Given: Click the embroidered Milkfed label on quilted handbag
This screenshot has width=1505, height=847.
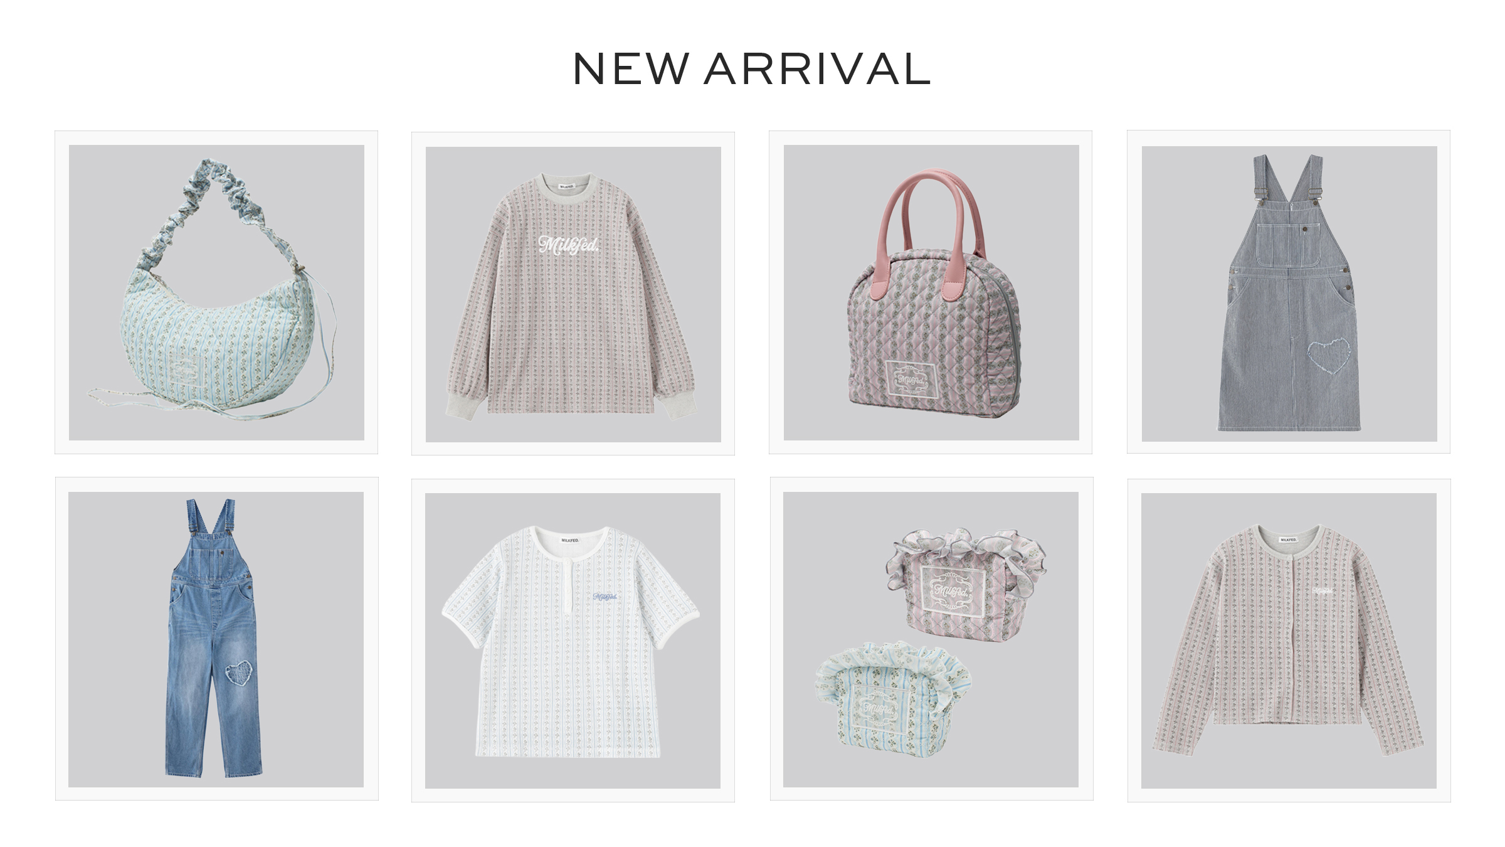Looking at the screenshot, I should pos(911,380).
